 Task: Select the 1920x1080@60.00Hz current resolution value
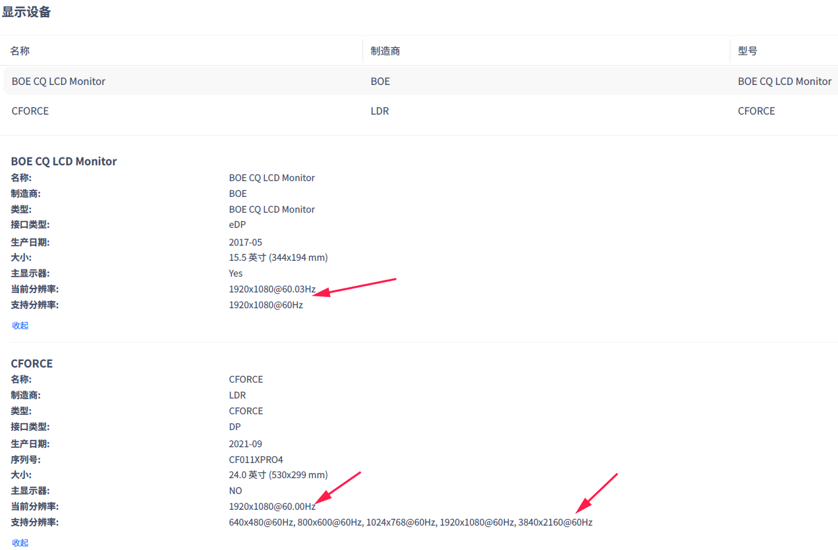[x=272, y=507]
